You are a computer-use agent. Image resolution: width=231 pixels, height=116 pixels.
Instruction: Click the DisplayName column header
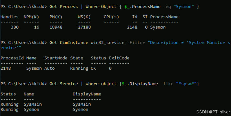click(87, 94)
